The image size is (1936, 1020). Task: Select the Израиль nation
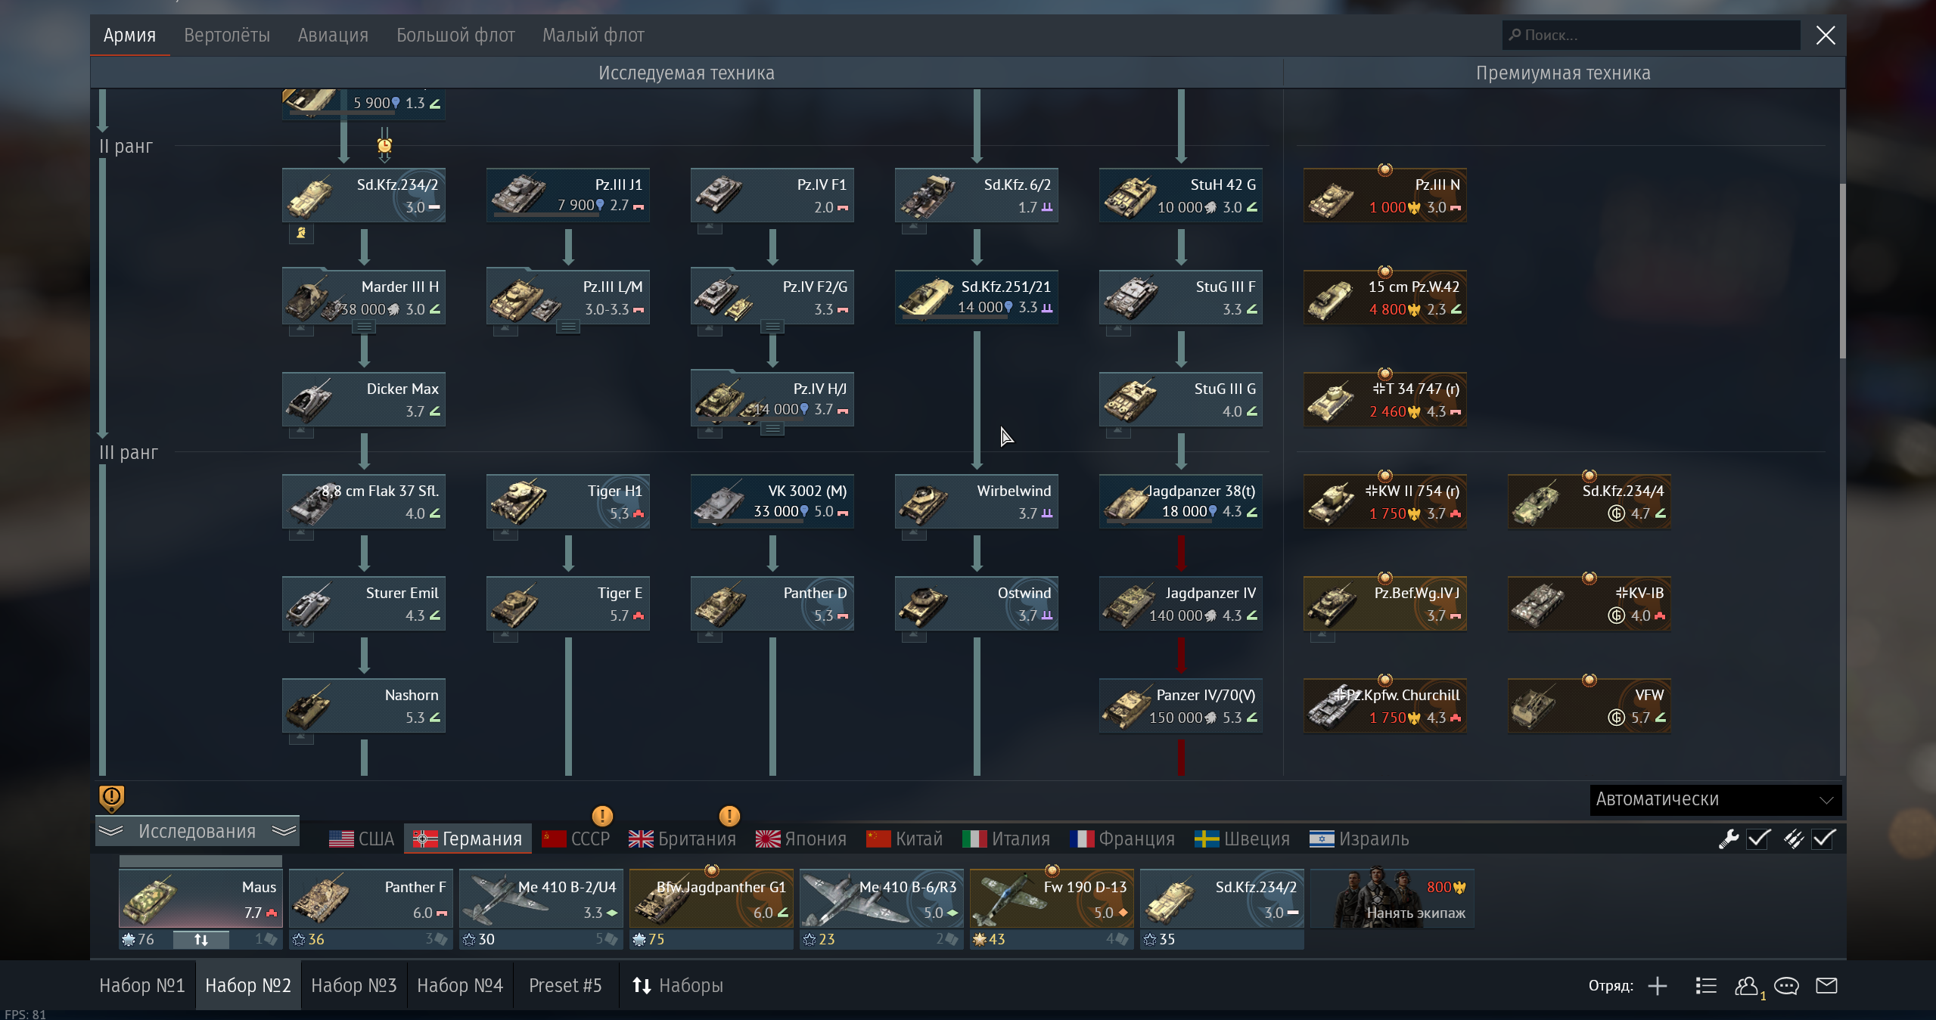(x=1359, y=839)
